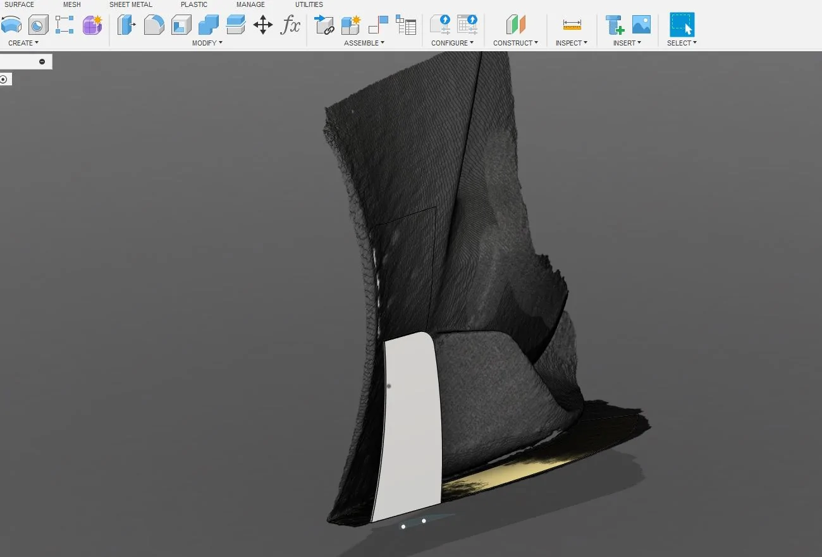
Task: Open the Bill of Materials table icon
Action: pyautogui.click(x=406, y=25)
